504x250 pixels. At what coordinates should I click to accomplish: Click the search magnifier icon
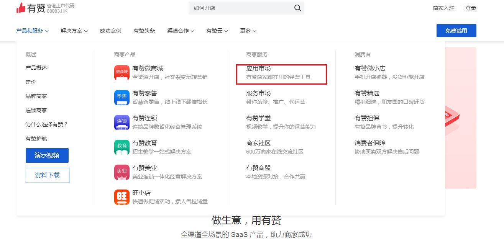[x=297, y=8]
